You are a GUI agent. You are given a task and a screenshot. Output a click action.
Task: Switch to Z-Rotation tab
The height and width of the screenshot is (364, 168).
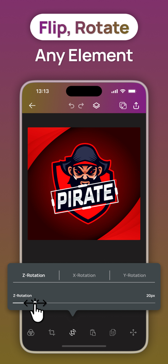click(x=34, y=275)
